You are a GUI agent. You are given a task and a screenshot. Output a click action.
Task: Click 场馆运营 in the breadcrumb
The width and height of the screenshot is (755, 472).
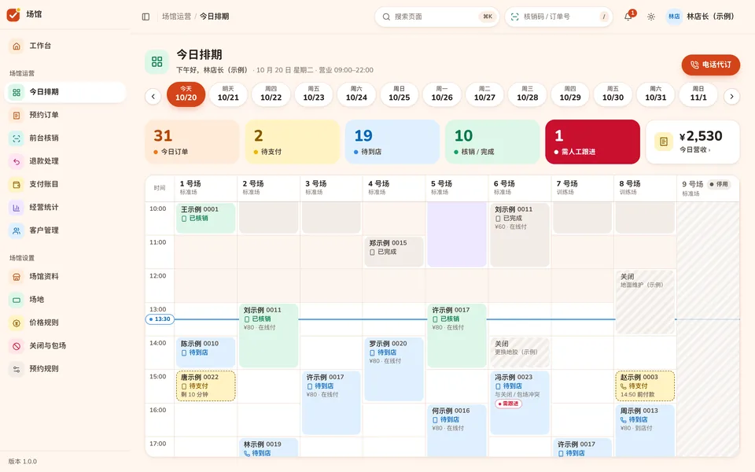(x=176, y=17)
